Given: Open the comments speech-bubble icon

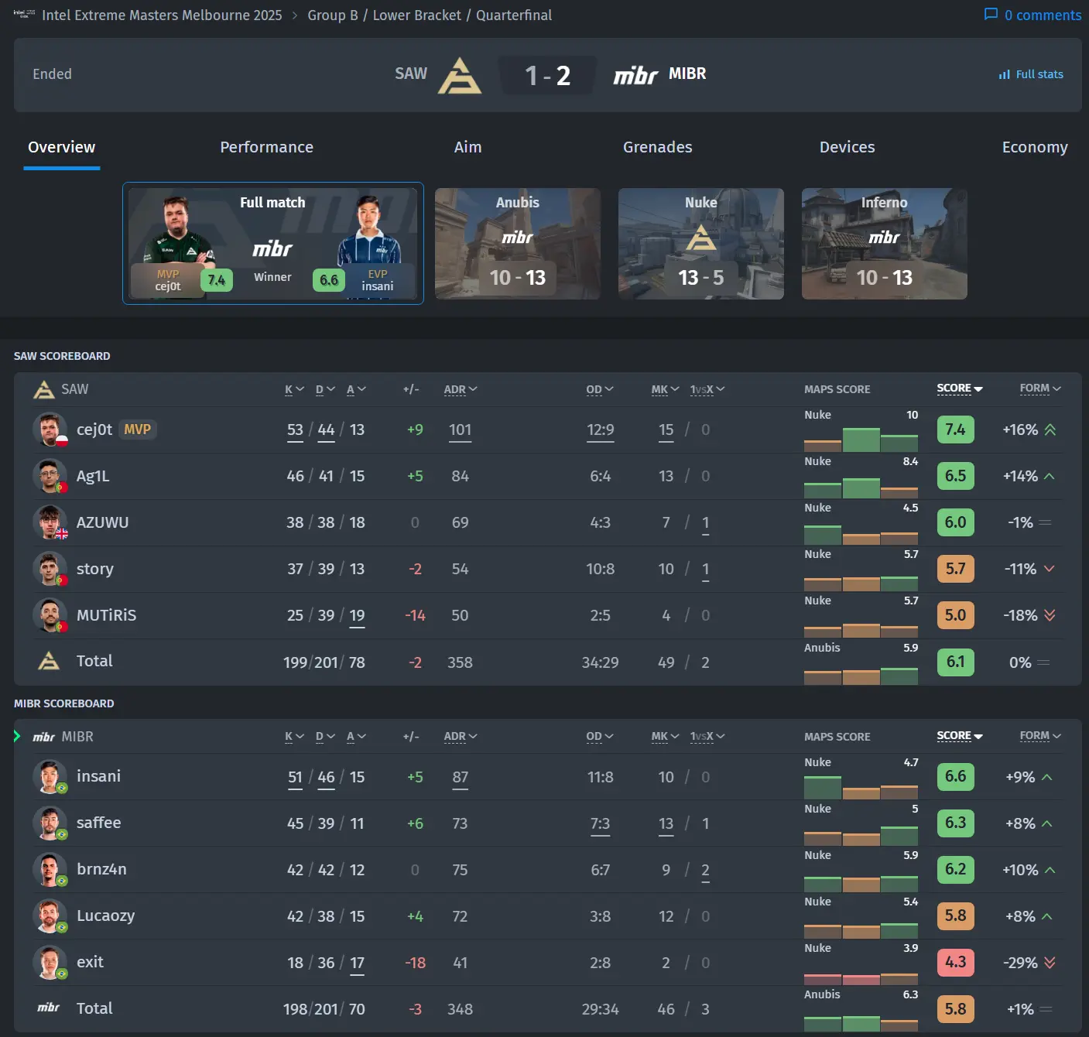Looking at the screenshot, I should (991, 15).
